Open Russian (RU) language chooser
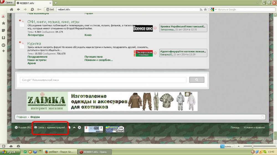Image resolution: width=277 pixels, height=155 pixels. coord(23,127)
